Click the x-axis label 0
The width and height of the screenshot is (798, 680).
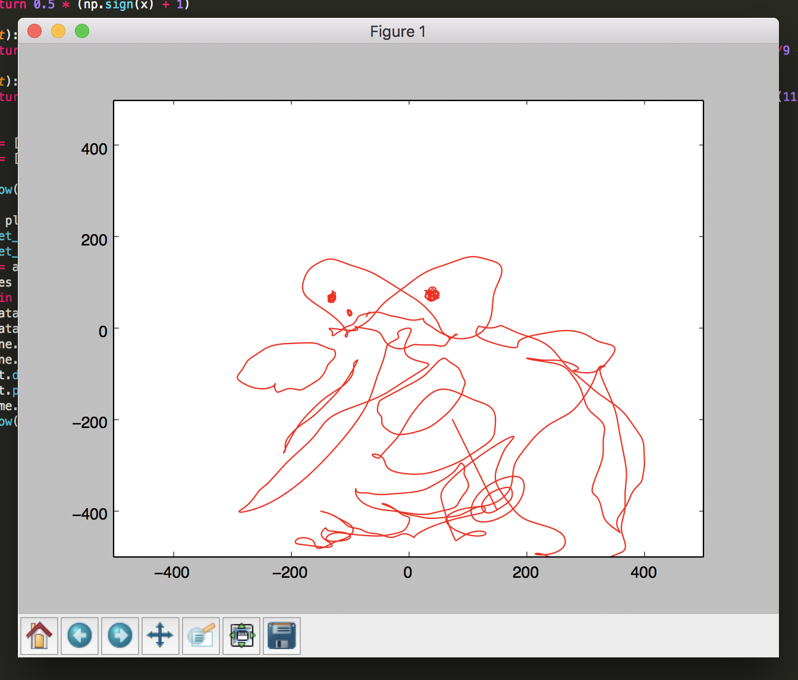pos(407,572)
